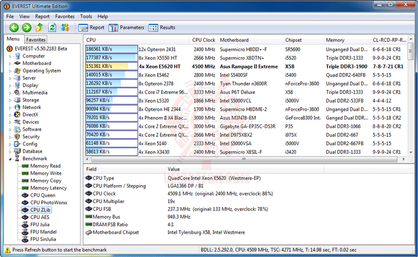Expand the Operating System tree node
Image resolution: width=418 pixels, height=257 pixels.
click(10, 71)
